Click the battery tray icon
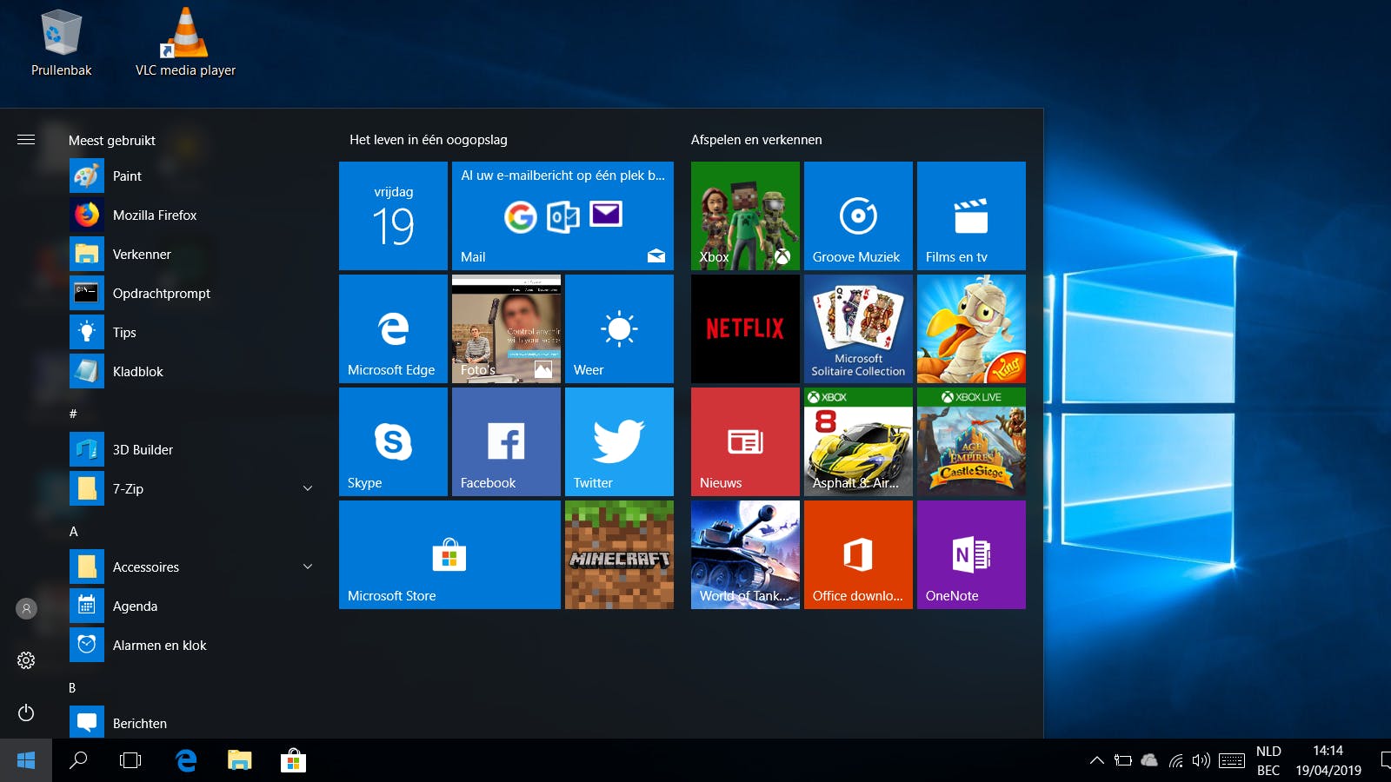Viewport: 1391px width, 782px height. click(x=1122, y=761)
